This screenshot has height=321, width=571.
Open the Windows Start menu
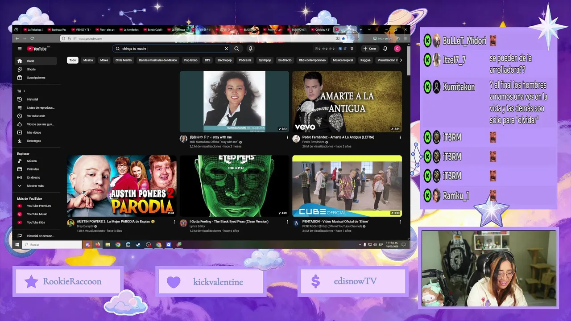pos(17,244)
